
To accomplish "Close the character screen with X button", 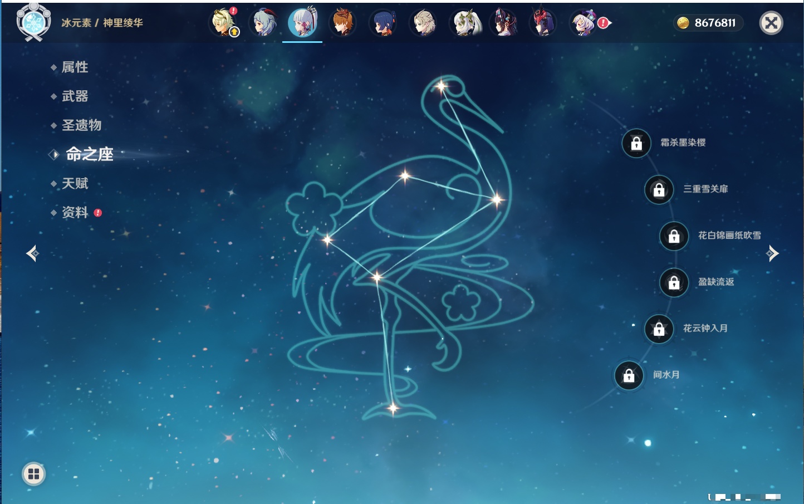I will tap(771, 23).
